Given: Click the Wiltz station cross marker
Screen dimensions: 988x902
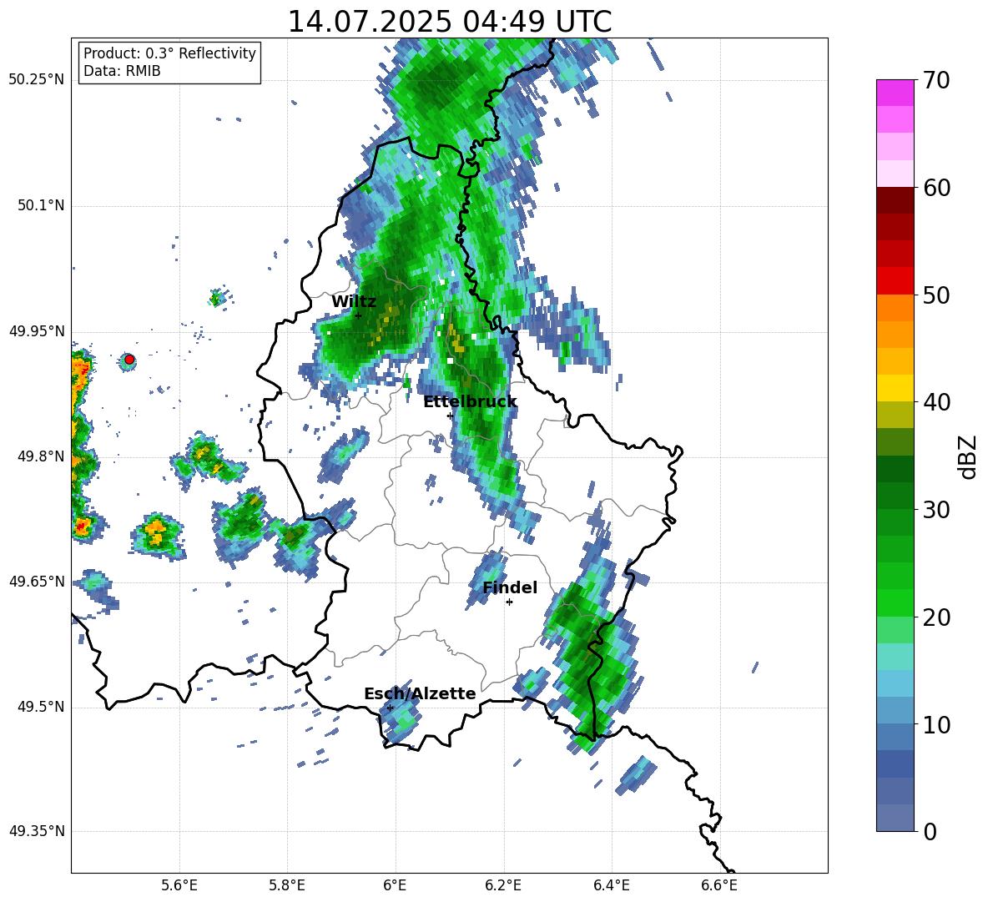Looking at the screenshot, I should coord(358,315).
